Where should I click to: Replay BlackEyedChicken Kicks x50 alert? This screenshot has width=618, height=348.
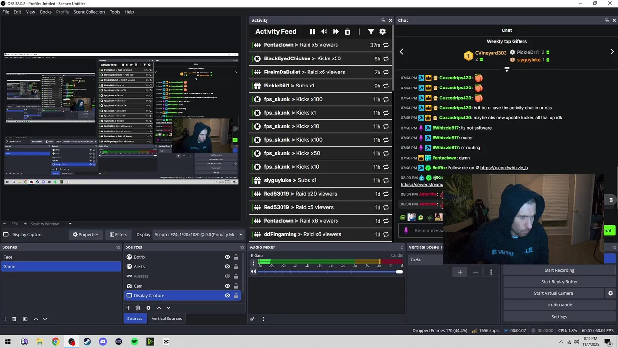coord(386,58)
